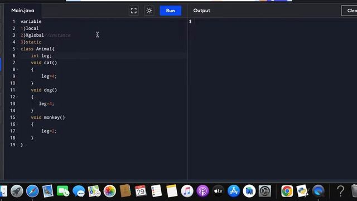Screen dimensions: 357x201
Task: Open the Mail stamp icon in the Dock
Action: click(48, 191)
